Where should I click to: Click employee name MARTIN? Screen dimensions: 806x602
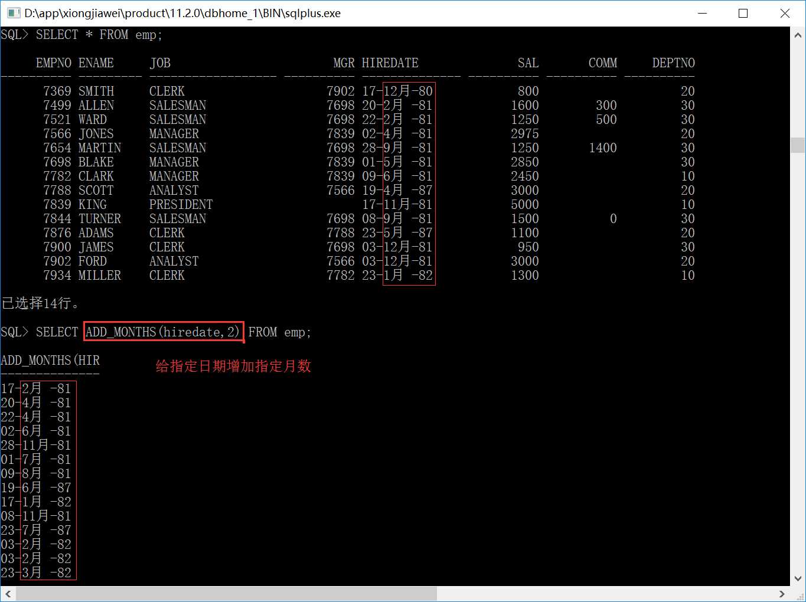100,148
